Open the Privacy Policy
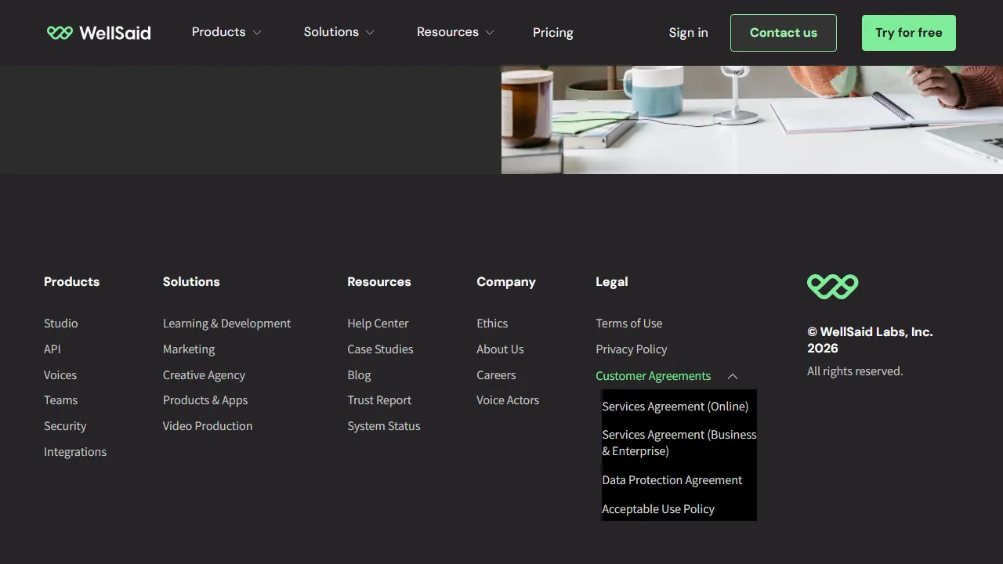The width and height of the screenshot is (1003, 564). pyautogui.click(x=632, y=349)
